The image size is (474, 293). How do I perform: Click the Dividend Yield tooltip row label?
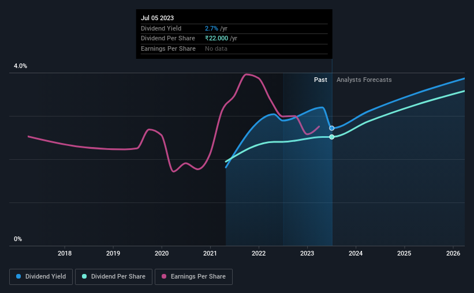[161, 28]
